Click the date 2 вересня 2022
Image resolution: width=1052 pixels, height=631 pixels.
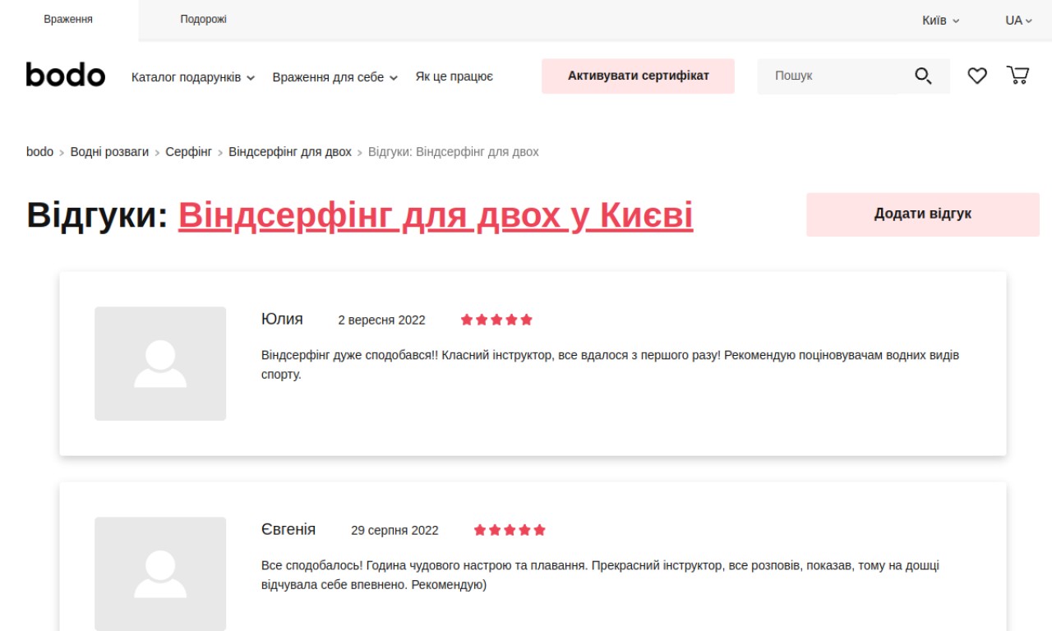point(381,320)
